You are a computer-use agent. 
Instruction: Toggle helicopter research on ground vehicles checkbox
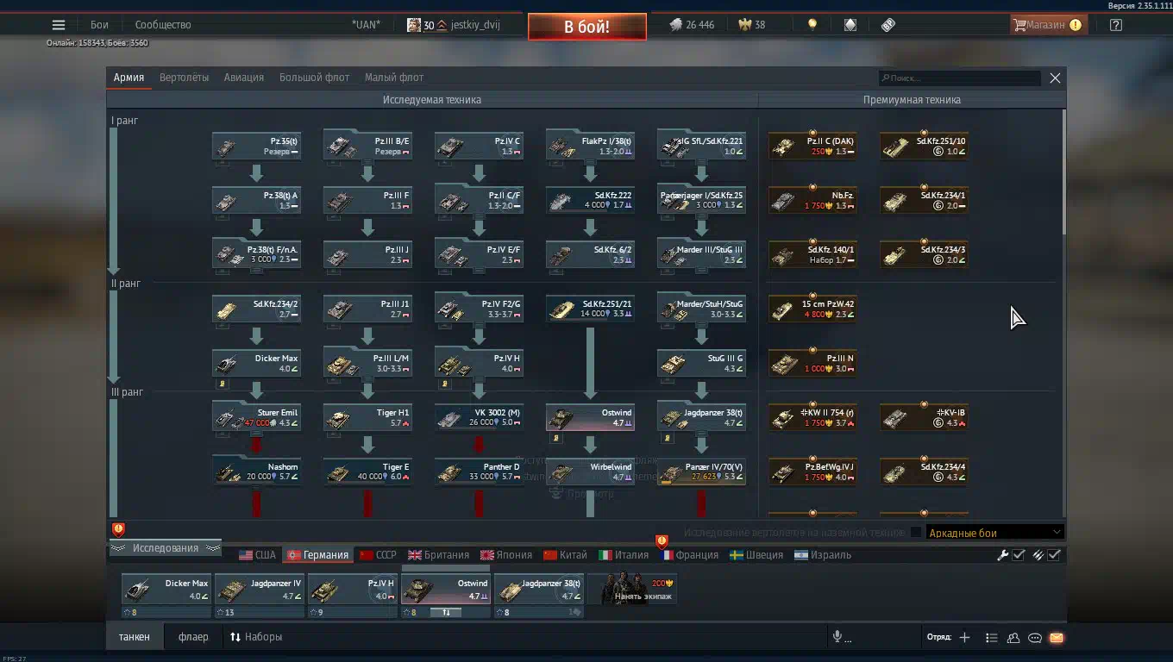(916, 533)
